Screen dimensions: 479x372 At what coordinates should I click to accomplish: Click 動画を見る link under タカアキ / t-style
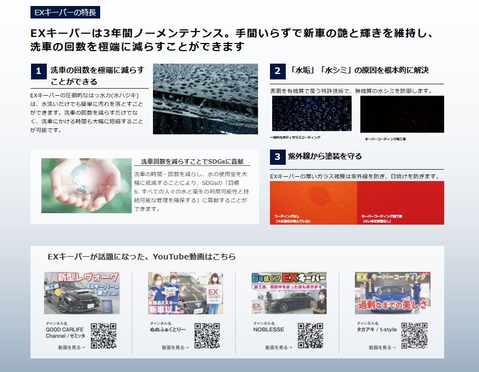382,347
